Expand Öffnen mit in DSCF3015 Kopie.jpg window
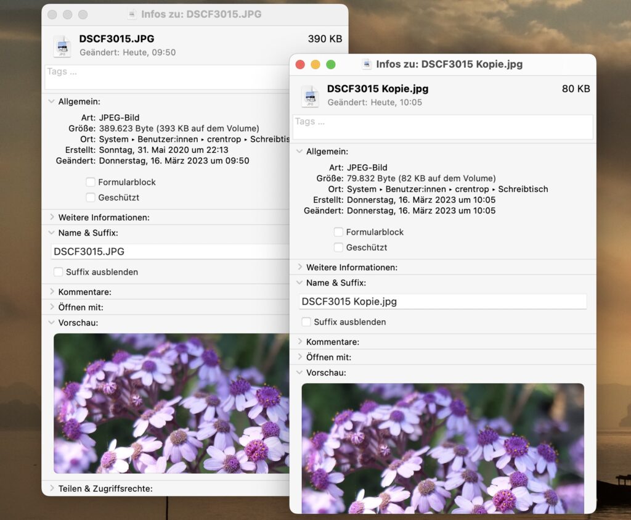The width and height of the screenshot is (631, 520). coord(299,357)
